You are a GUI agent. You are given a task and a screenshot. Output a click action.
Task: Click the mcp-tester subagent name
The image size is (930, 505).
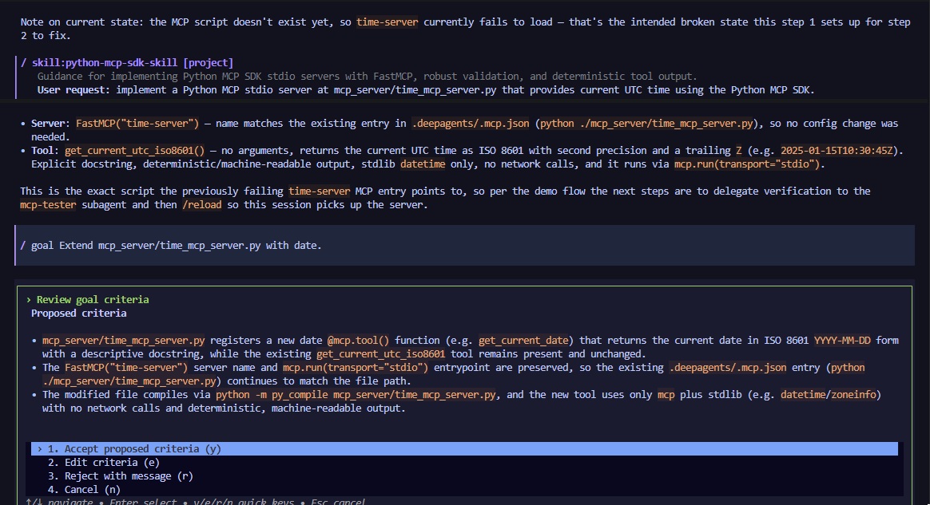48,205
